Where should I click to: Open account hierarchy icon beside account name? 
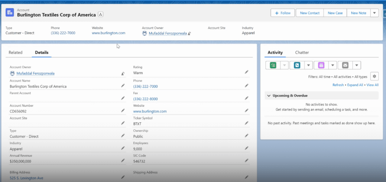(101, 15)
